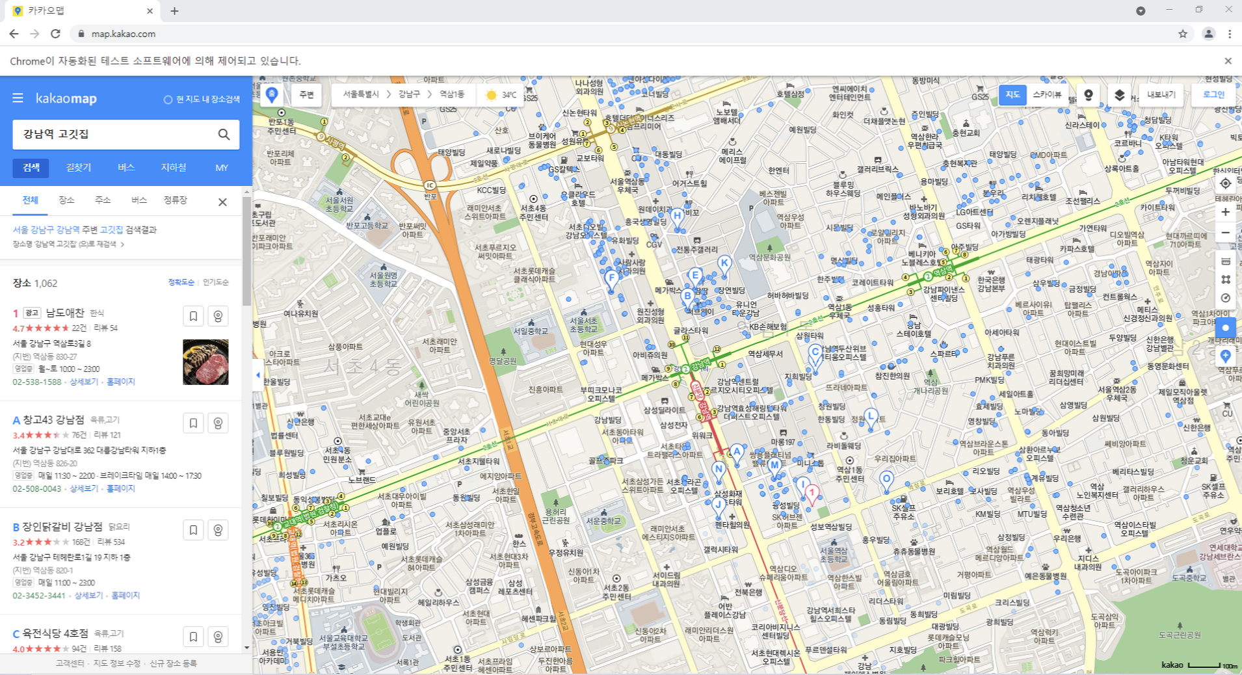Image resolution: width=1242 pixels, height=675 pixels.
Task: Click map marker F on the map
Action: pyautogui.click(x=611, y=281)
